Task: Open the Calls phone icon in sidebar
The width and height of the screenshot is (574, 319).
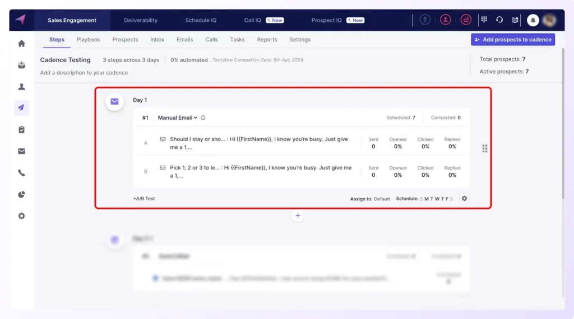Action: coord(22,173)
